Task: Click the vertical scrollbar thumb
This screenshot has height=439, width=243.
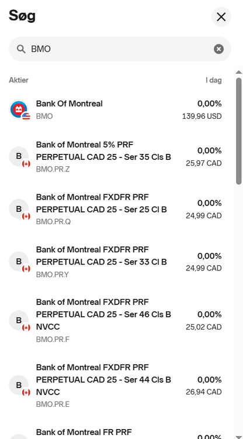Action: click(238, 131)
